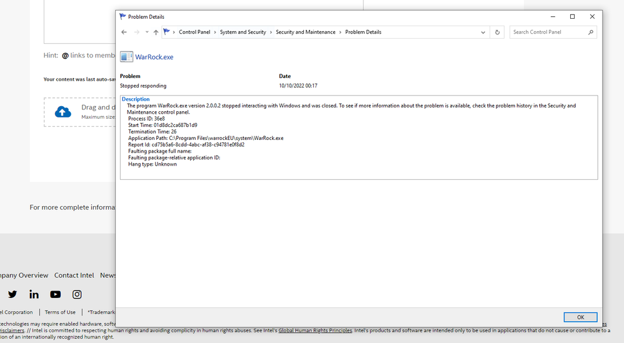Open Global Human Rights Principles link
The image size is (624, 343).
click(315, 331)
